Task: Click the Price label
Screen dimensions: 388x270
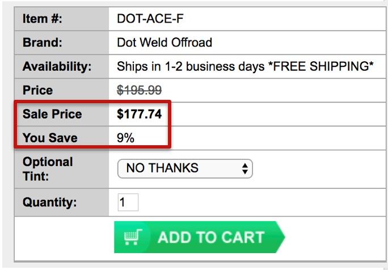Action: 37,90
